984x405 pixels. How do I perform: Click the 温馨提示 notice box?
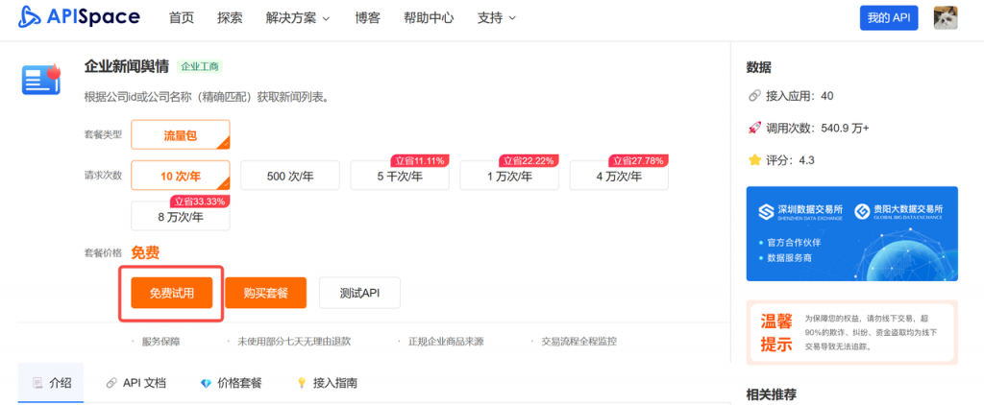(x=851, y=332)
